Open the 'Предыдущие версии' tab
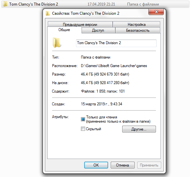The width and height of the screenshot is (190, 177). (x=80, y=25)
